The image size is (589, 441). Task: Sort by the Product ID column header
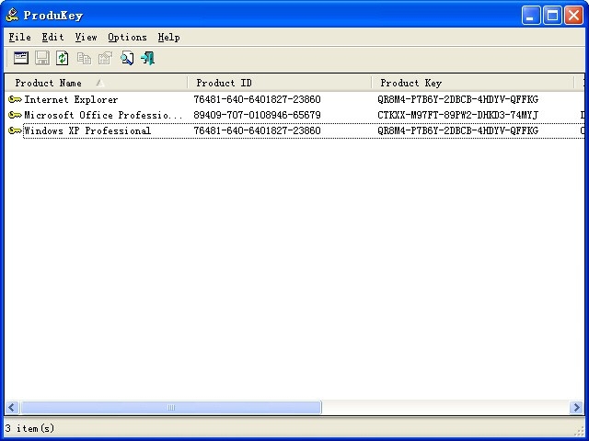click(x=280, y=83)
